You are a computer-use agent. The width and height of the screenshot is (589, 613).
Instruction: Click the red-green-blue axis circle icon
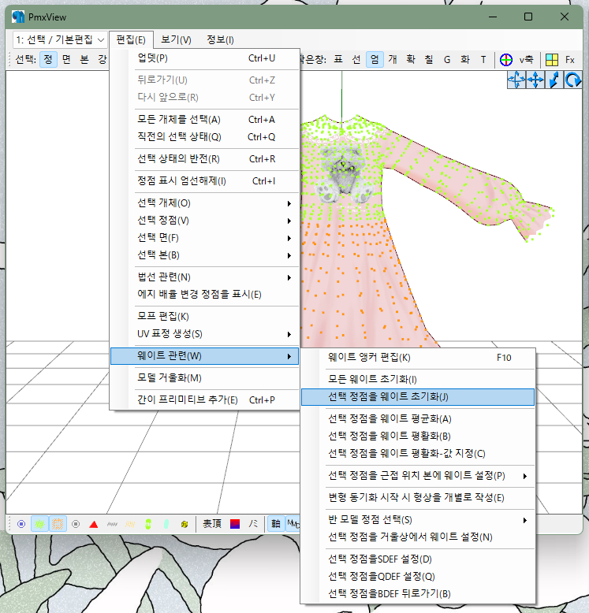[505, 59]
